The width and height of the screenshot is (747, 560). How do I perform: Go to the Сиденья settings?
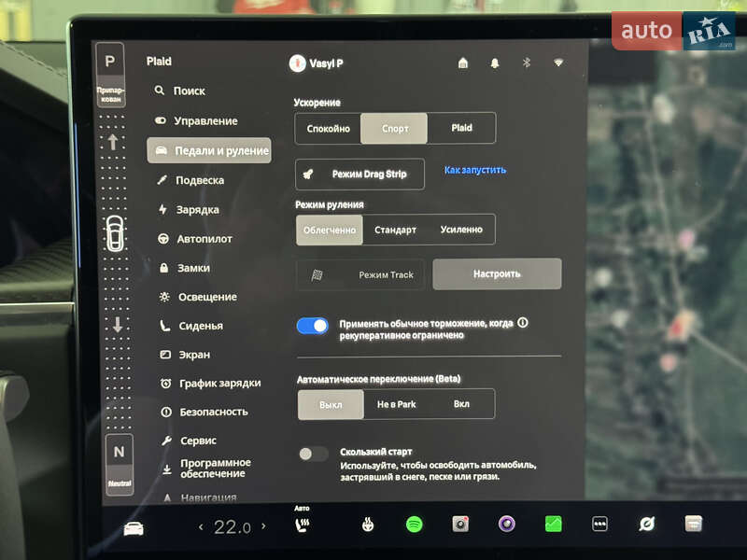(191, 326)
